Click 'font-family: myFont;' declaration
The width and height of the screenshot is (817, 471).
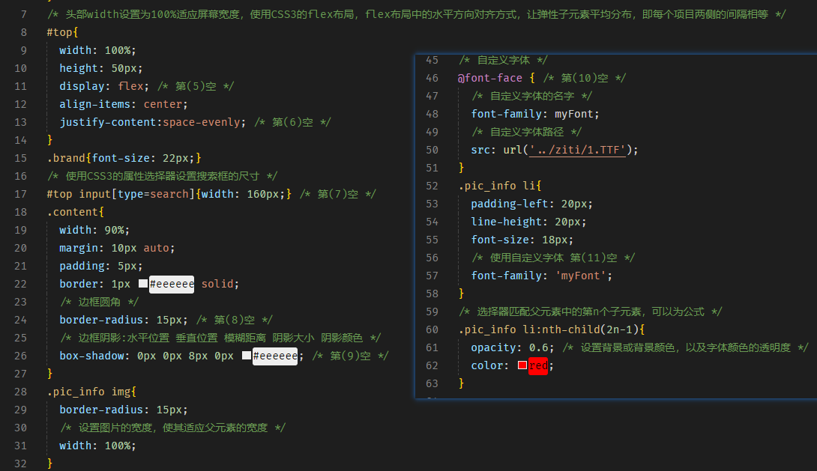pos(535,114)
